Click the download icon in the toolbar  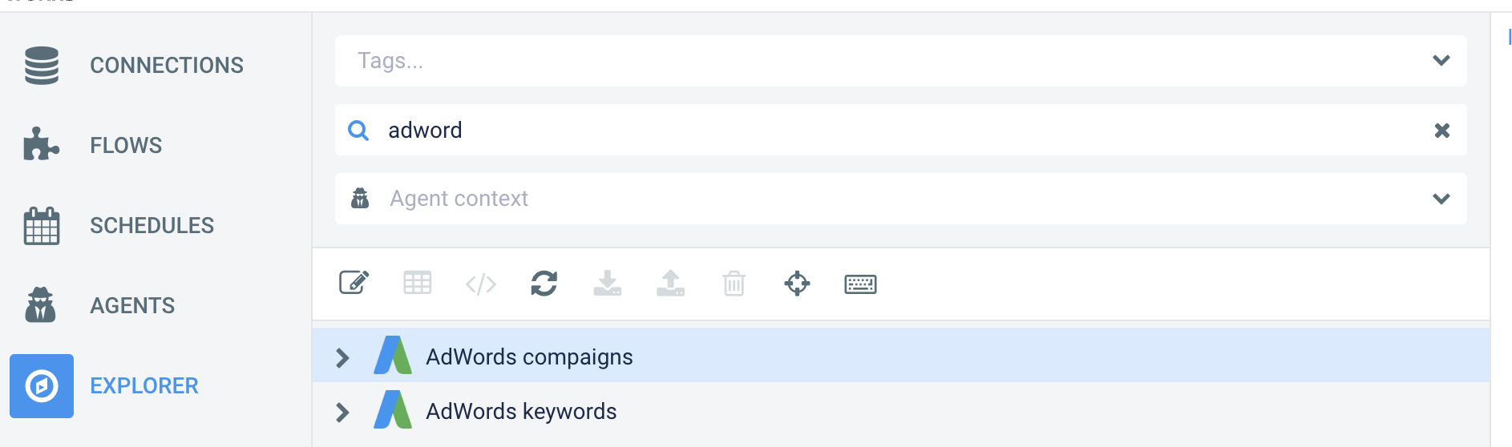pyautogui.click(x=607, y=283)
